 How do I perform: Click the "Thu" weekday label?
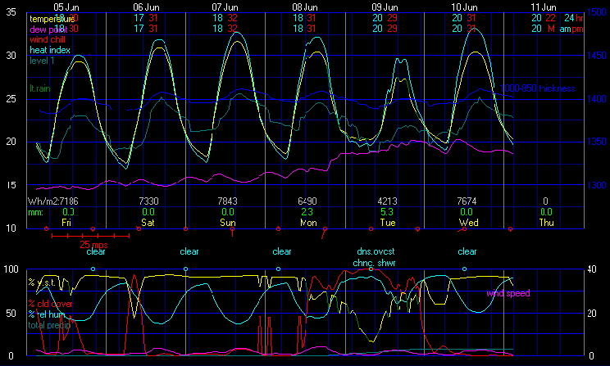[x=546, y=222]
